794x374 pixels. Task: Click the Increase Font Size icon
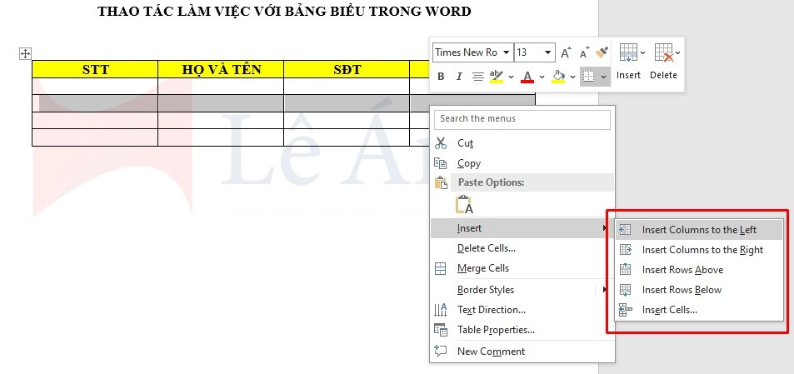point(566,52)
